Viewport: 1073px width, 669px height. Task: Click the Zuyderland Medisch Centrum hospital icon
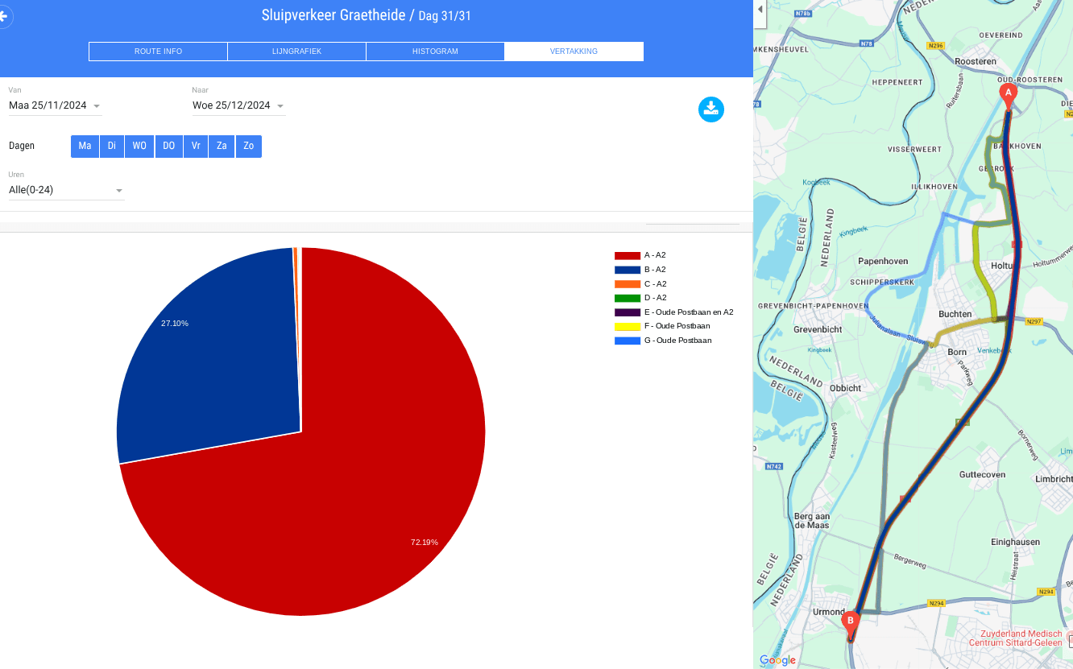(x=1070, y=640)
